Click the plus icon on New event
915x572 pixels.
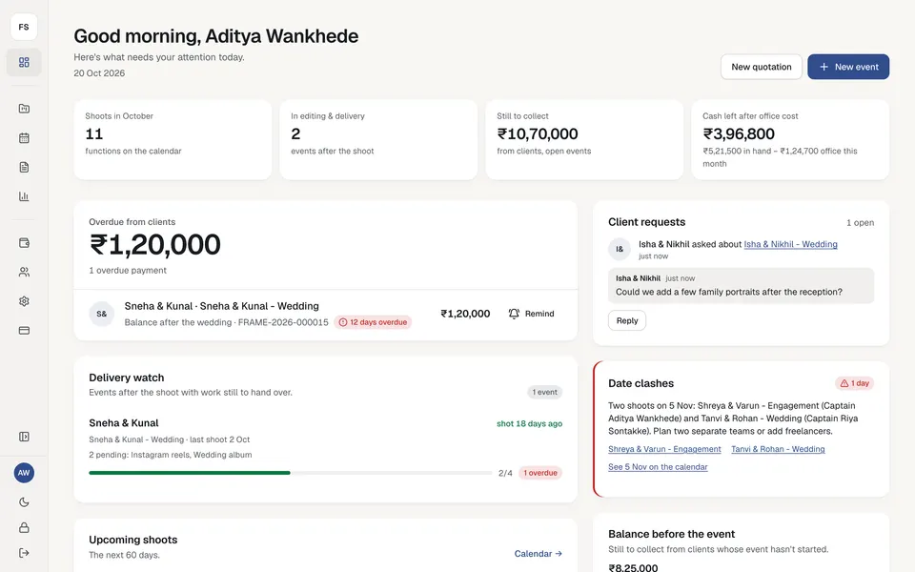(x=823, y=67)
